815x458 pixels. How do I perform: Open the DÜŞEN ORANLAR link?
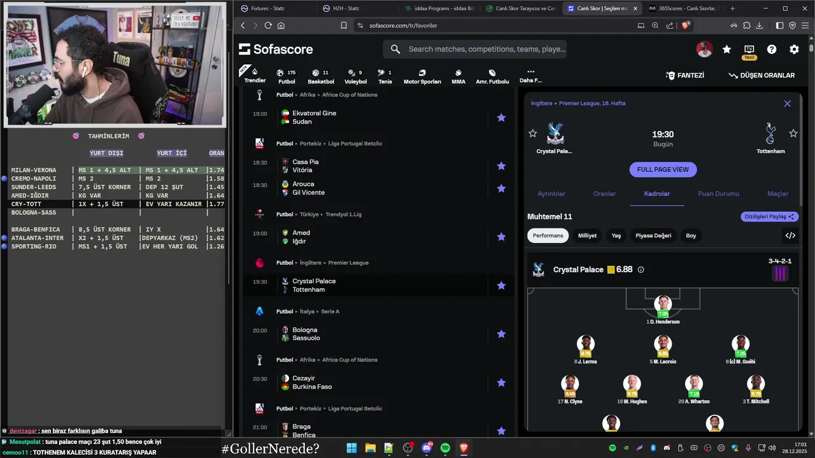click(762, 75)
